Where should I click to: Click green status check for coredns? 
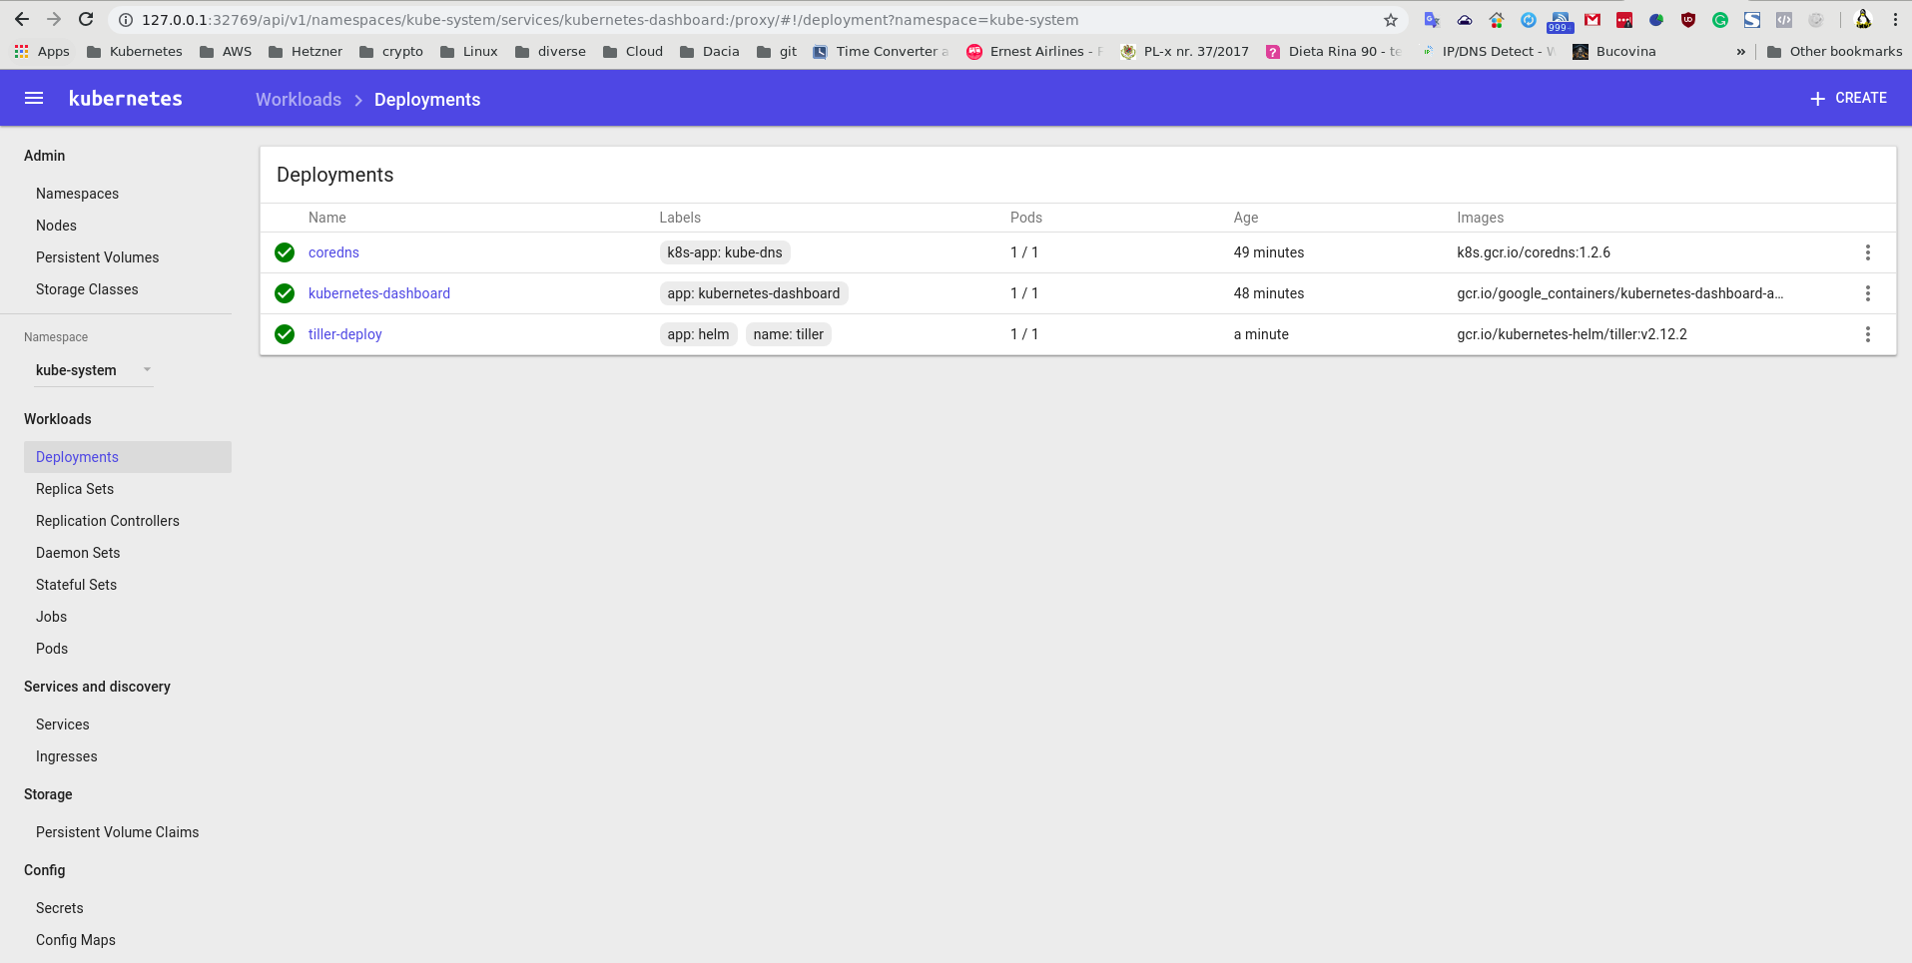point(285,252)
